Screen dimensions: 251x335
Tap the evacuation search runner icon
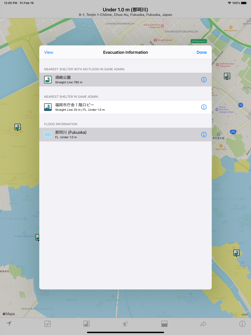[x=125, y=324]
